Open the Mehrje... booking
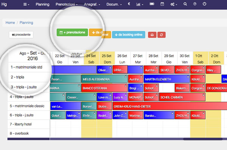The image size is (227, 150). click(x=73, y=115)
